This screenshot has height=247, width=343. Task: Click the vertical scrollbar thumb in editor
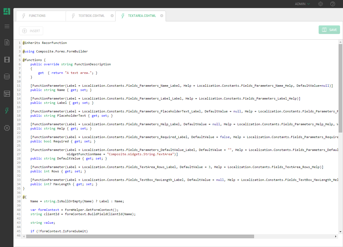click(340, 88)
